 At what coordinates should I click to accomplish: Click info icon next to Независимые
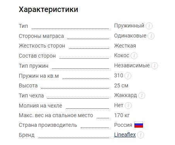(x=155, y=66)
